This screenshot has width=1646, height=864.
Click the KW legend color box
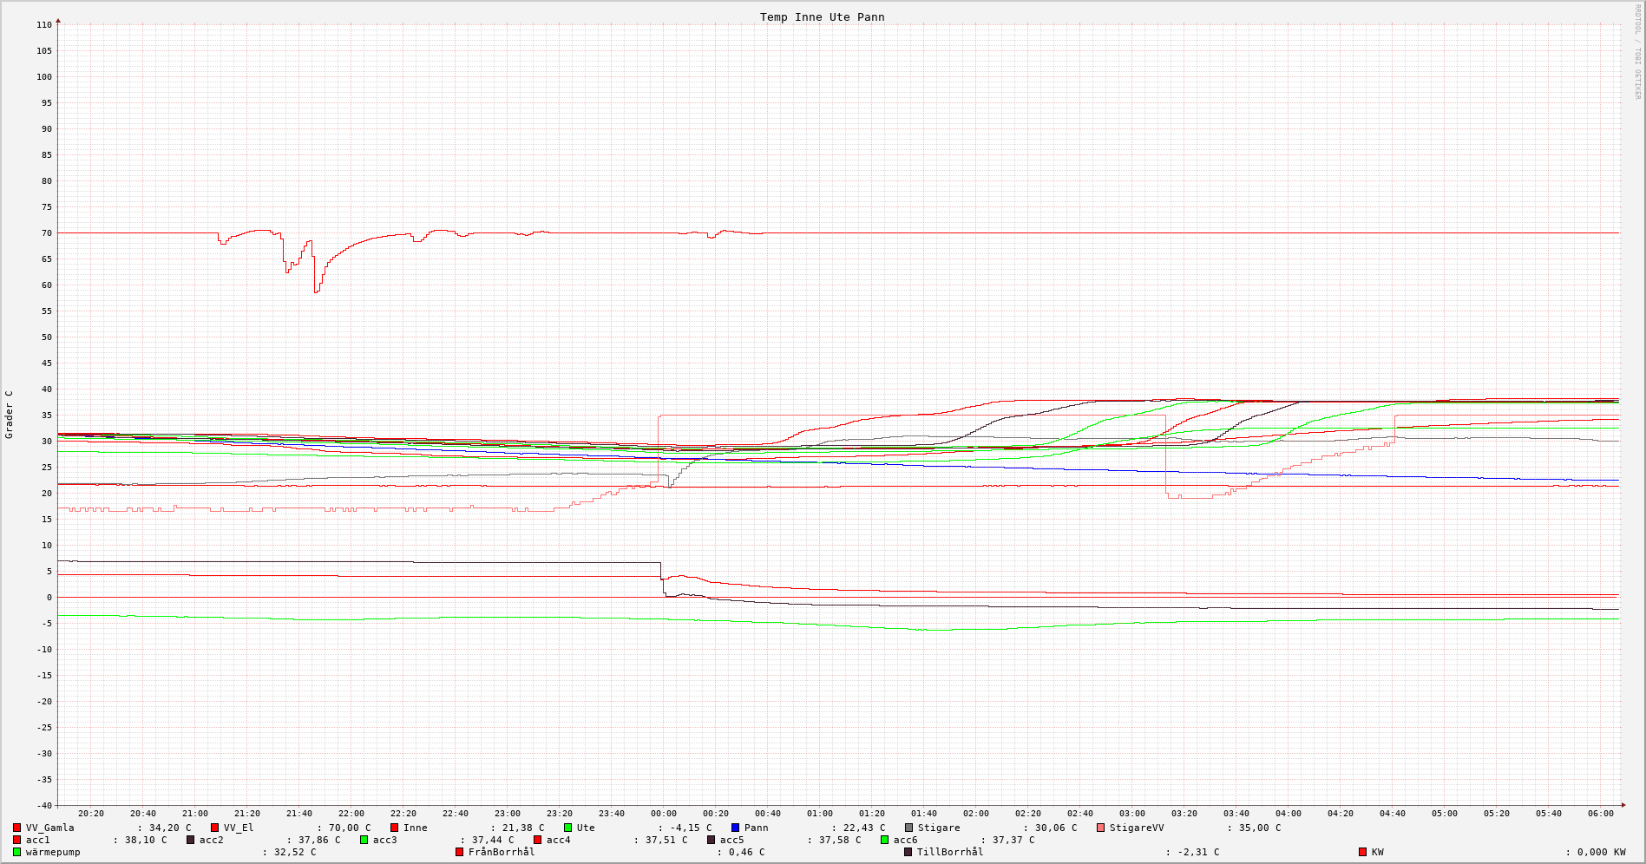click(1362, 852)
